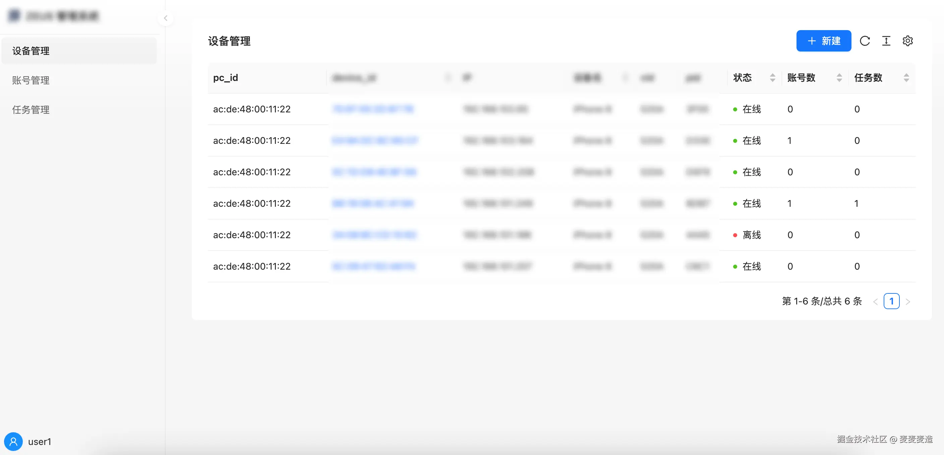Viewport: 944px width, 455px height.
Task: Collapse the sidebar with arrow button
Action: pos(166,18)
